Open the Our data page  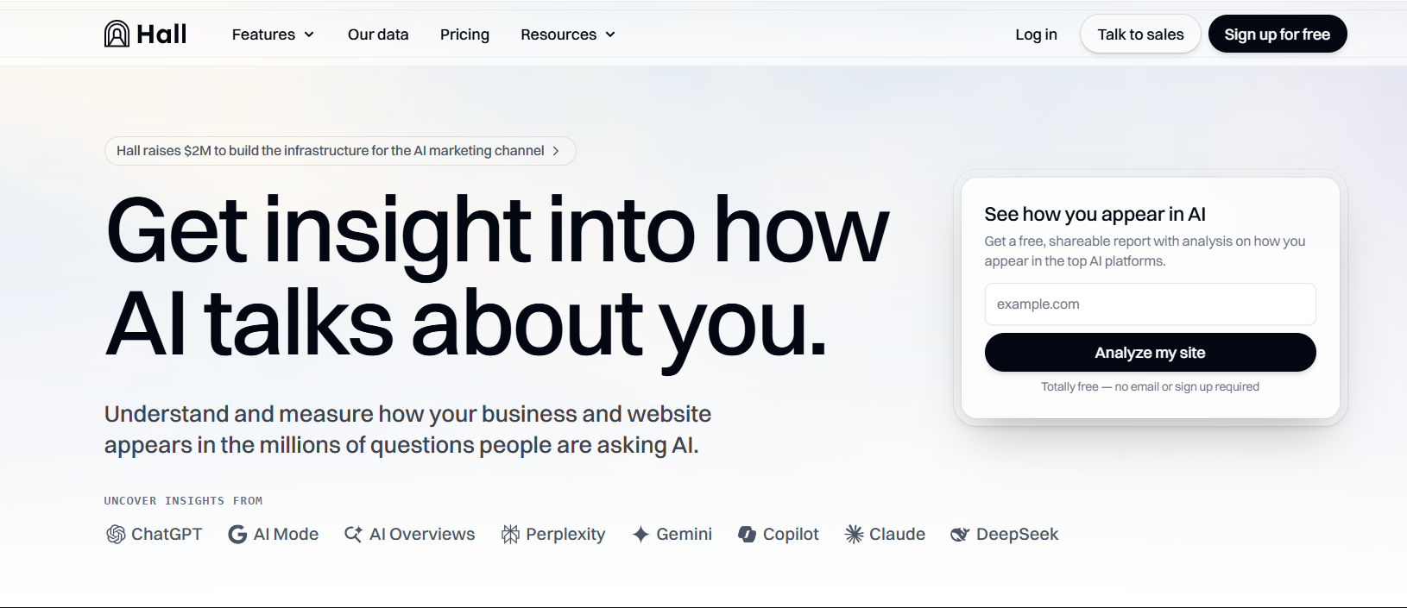(x=378, y=34)
